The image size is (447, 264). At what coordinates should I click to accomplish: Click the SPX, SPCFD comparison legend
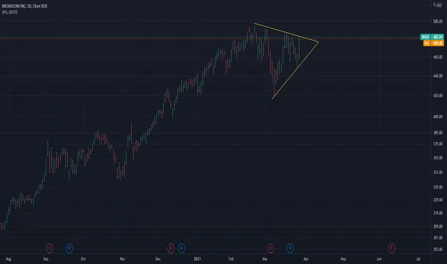10,12
